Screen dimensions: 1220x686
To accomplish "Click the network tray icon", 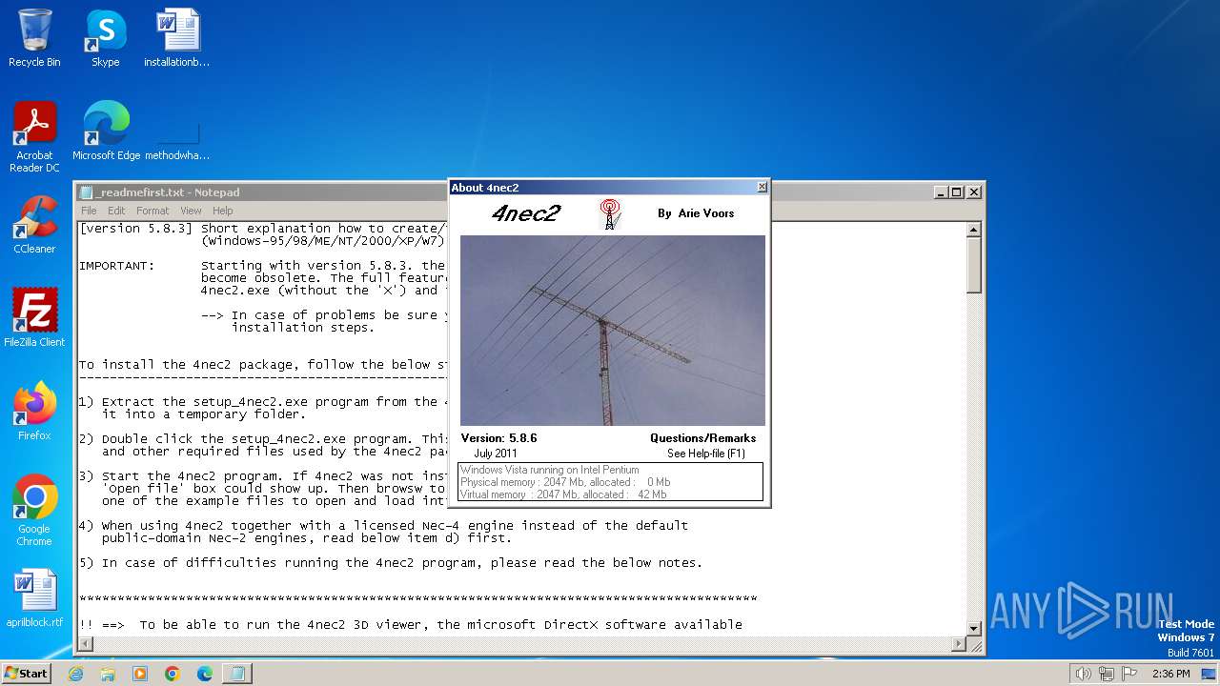I will pos(1107,674).
